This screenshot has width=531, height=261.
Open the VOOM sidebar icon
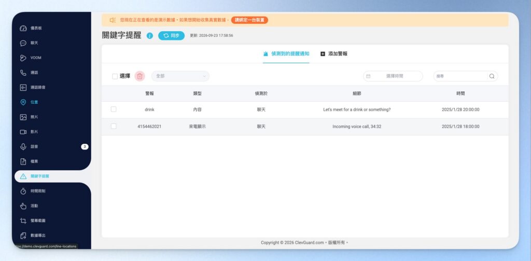[23, 58]
